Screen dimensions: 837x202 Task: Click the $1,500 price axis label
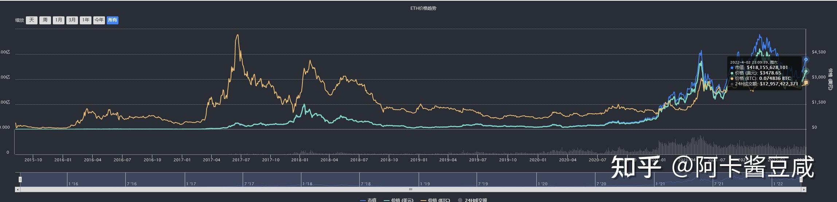click(819, 102)
